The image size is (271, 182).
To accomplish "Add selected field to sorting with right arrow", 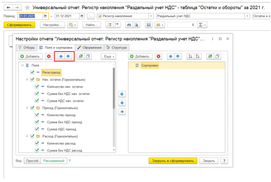I will [x=122, y=94].
